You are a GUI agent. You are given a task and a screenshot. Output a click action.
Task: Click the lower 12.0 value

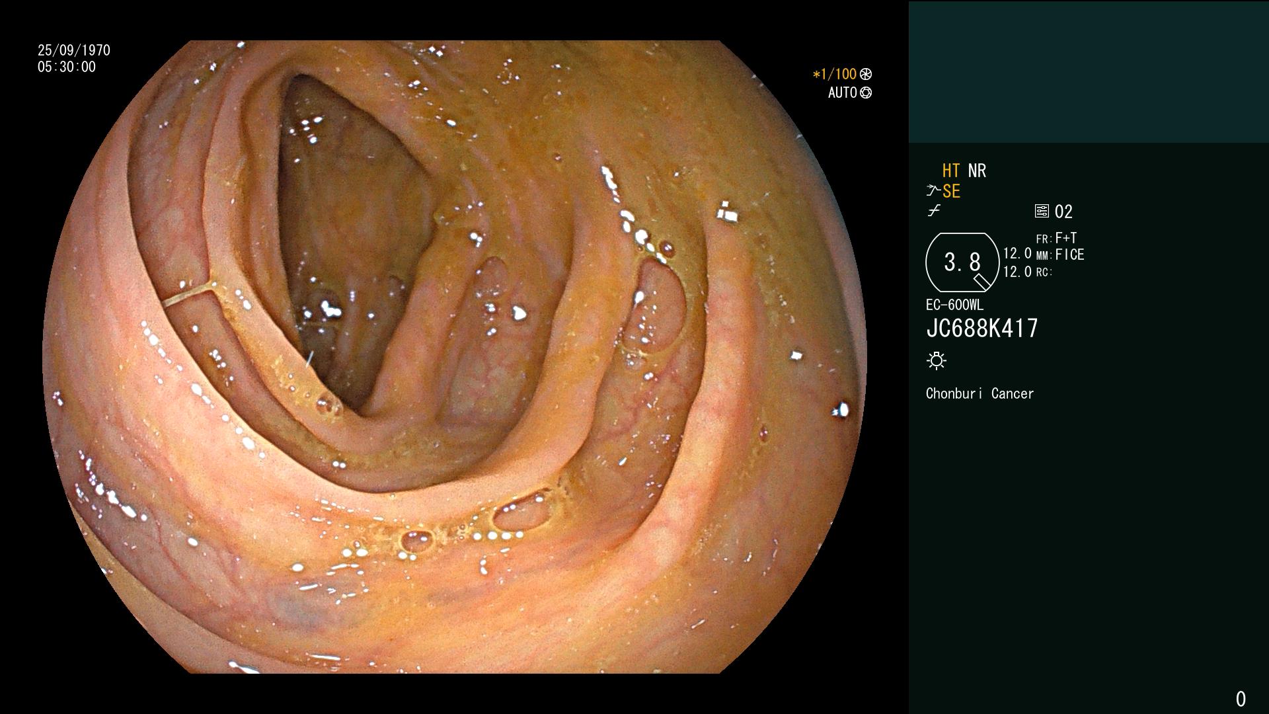click(x=1017, y=272)
